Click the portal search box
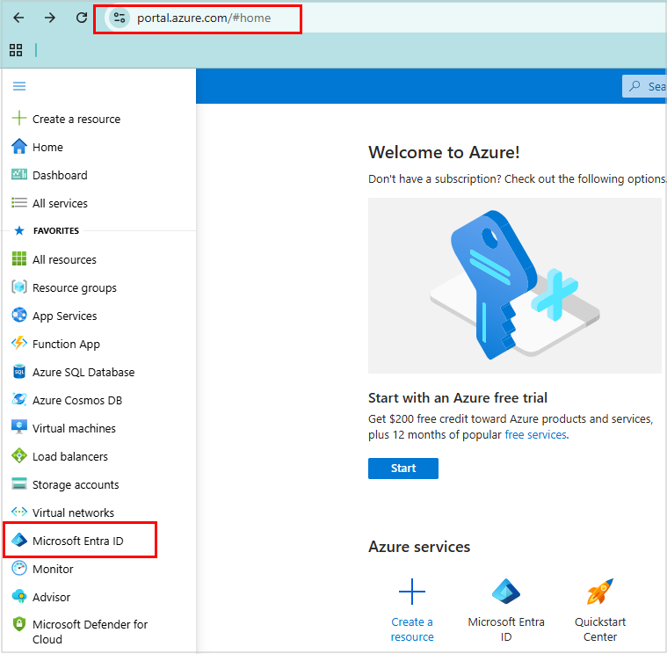 click(644, 86)
